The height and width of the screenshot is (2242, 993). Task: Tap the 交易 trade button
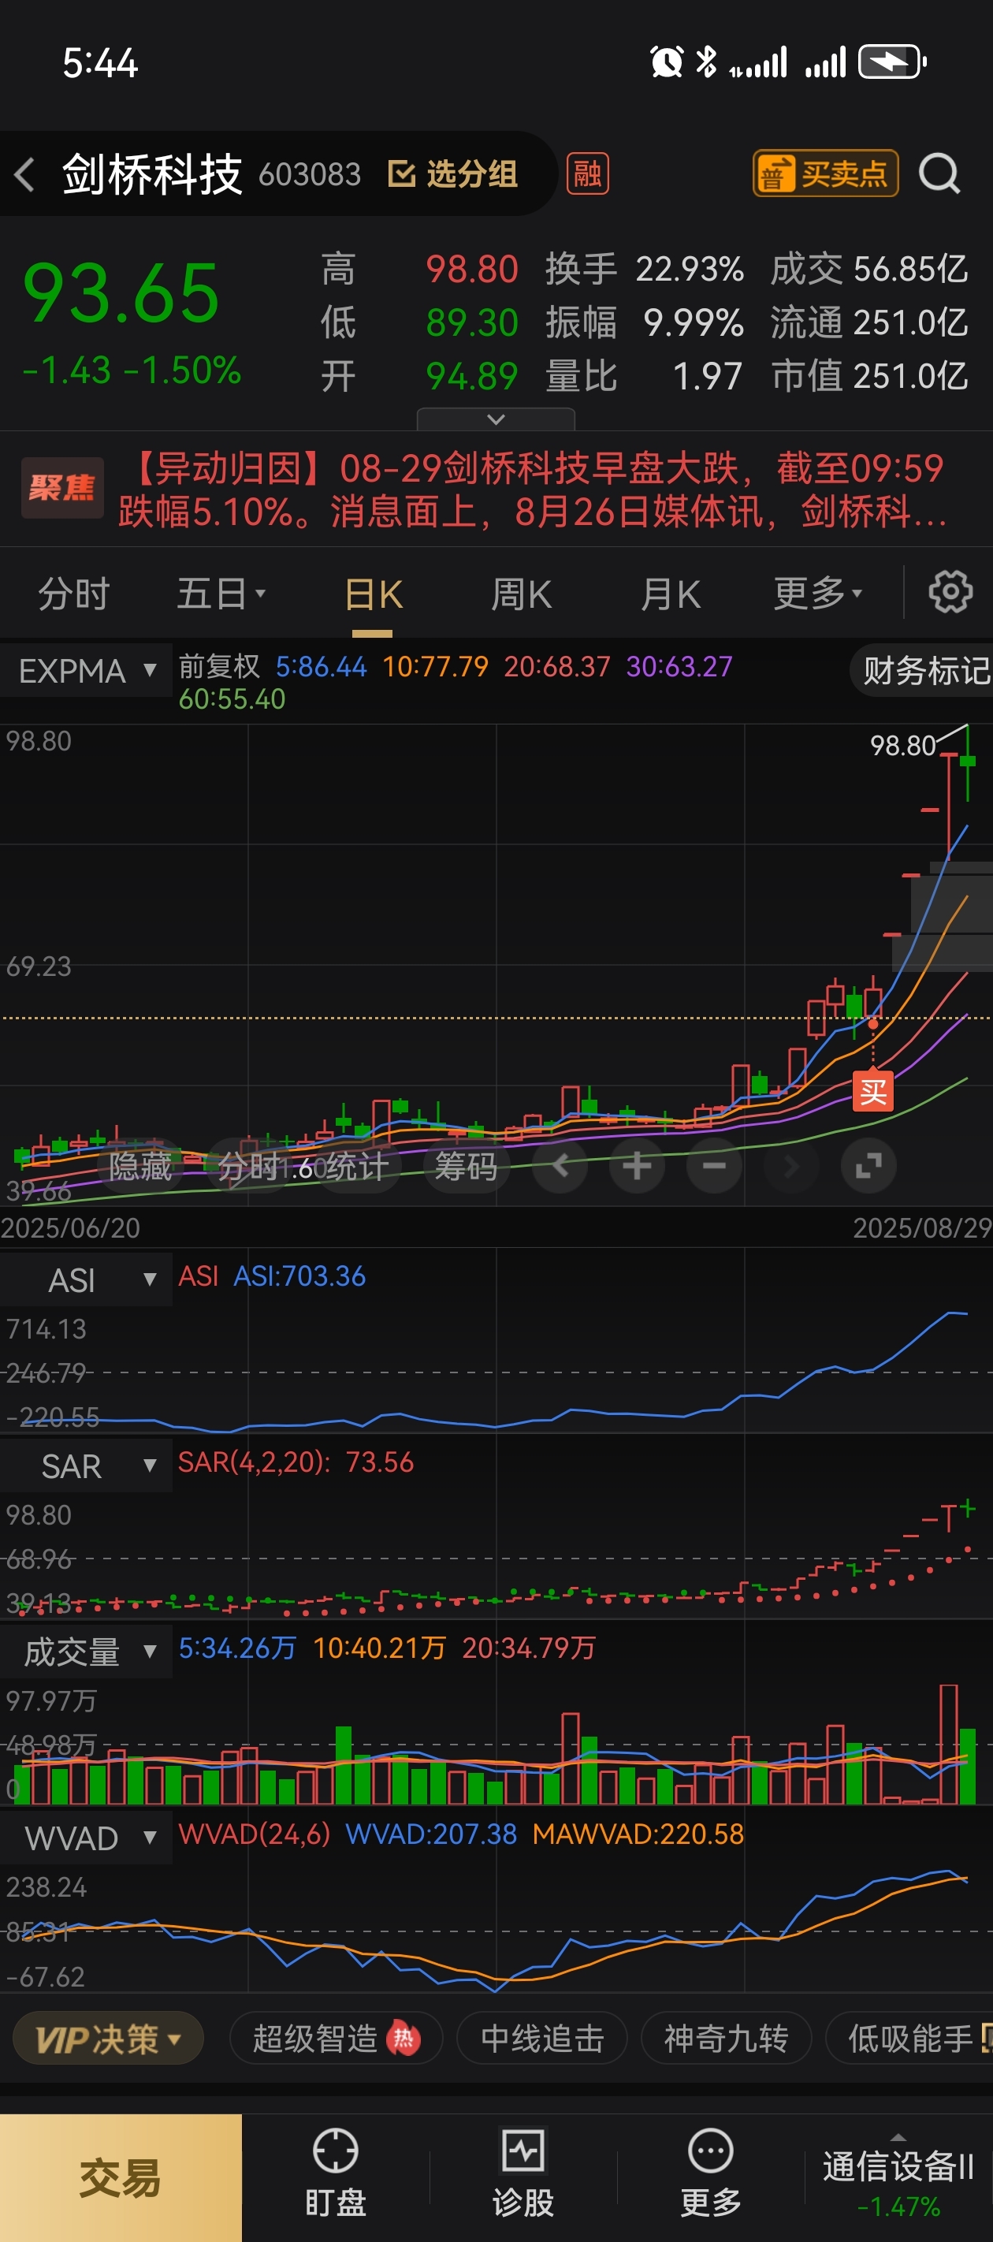tap(121, 2178)
